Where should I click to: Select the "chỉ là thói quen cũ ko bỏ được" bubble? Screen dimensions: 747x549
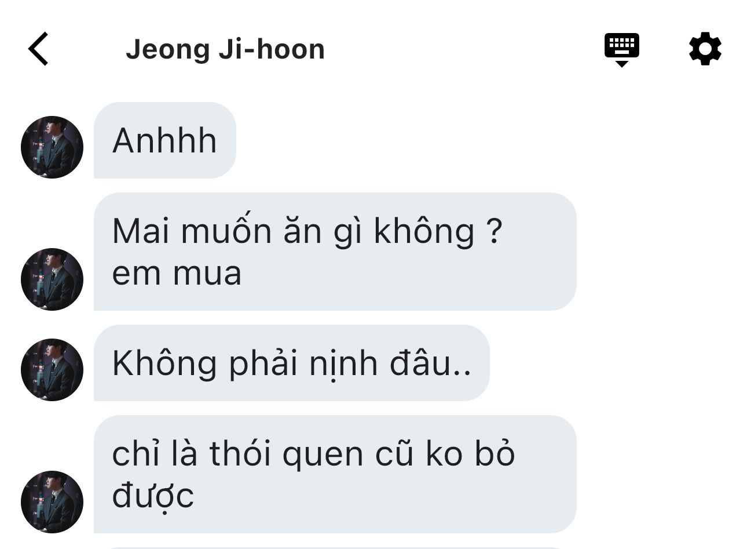click(x=335, y=474)
